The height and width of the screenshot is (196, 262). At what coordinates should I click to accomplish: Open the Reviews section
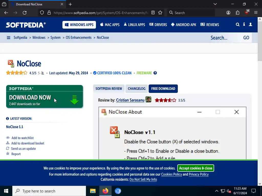(210, 25)
